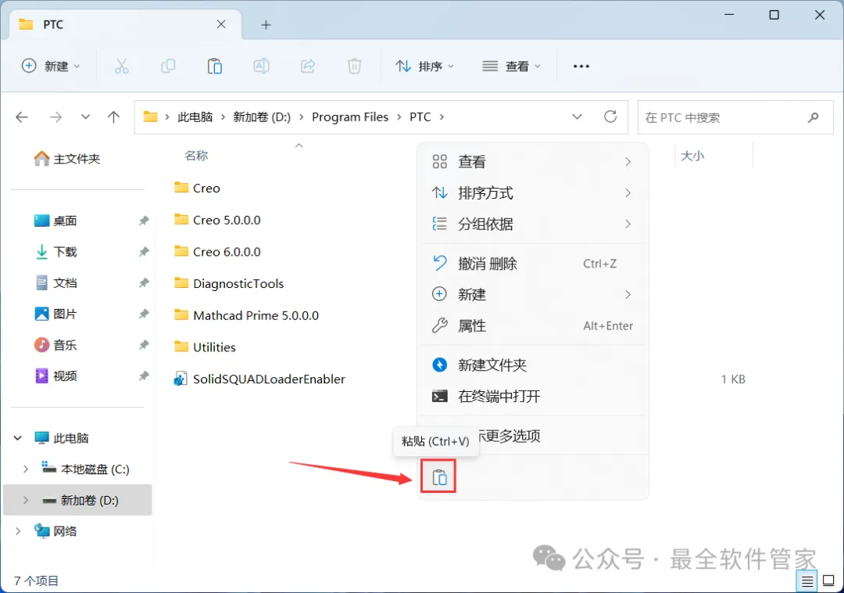Screen dimensions: 844x593
Task: Open Downloads in sidebar
Action: [55, 252]
